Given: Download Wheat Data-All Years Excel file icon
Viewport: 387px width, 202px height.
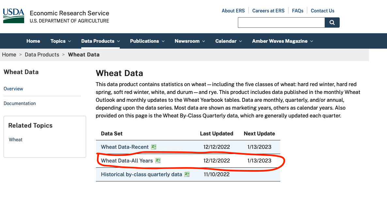Looking at the screenshot, I should point(158,161).
